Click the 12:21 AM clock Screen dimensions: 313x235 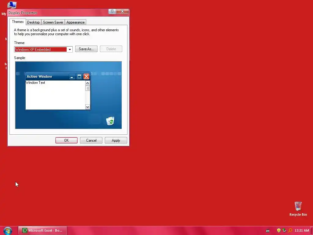302,230
